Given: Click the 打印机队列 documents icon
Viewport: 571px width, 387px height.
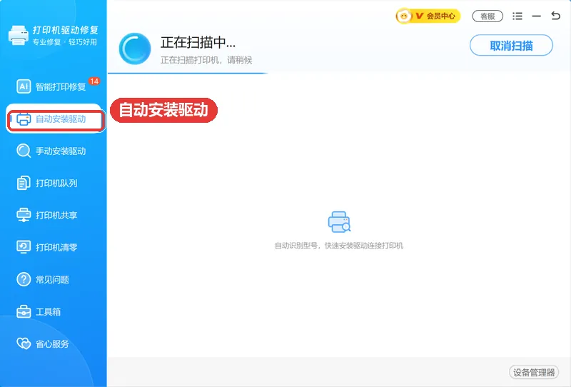Looking at the screenshot, I should pos(24,183).
